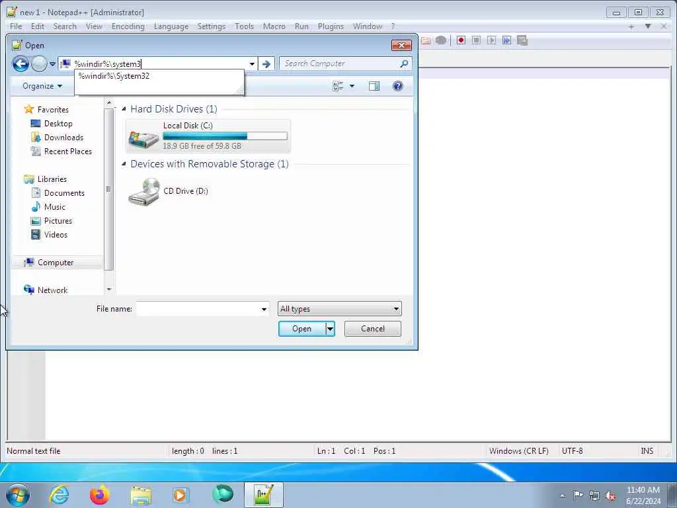
Task: Open Action Center flag icon
Action: pyautogui.click(x=578, y=495)
